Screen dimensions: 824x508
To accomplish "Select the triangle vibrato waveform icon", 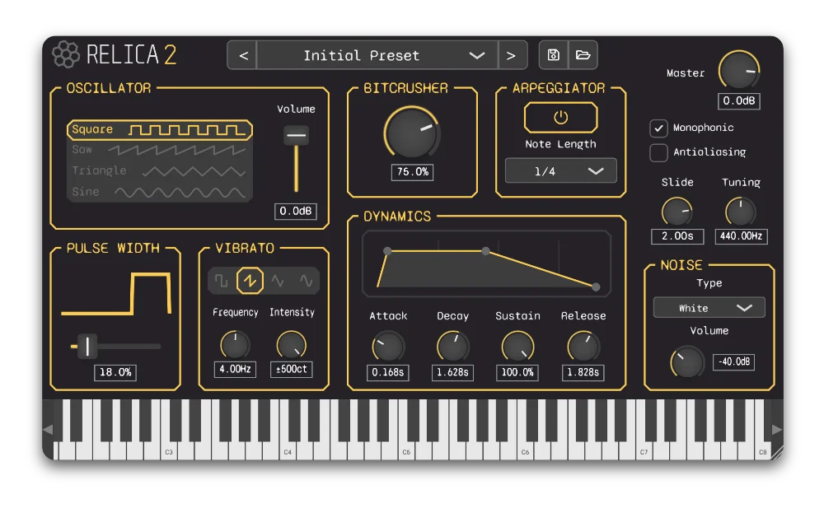I will [x=278, y=280].
